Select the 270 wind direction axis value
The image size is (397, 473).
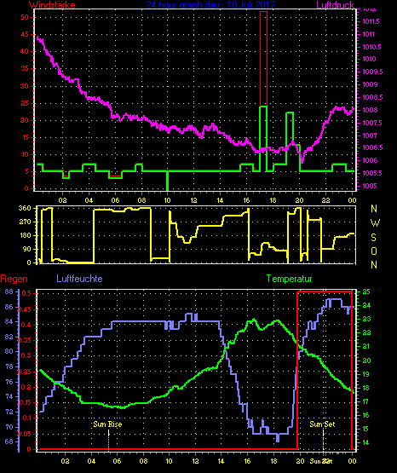point(25,222)
